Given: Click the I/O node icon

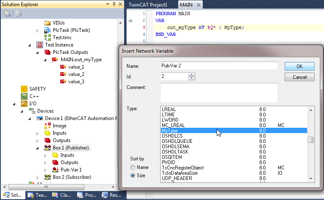Looking at the screenshot, I should [x=24, y=104].
